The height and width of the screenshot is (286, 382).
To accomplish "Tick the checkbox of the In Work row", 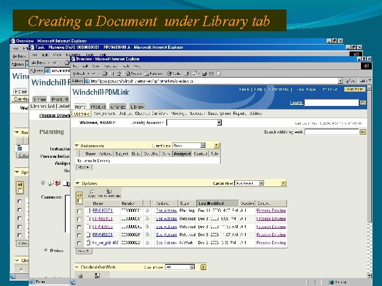I will 79,243.
